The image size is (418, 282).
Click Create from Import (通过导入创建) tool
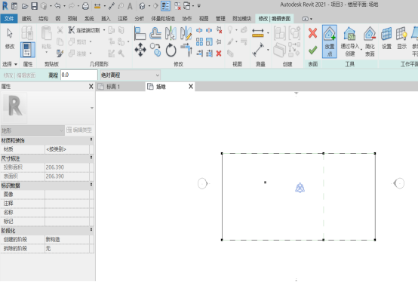click(x=350, y=41)
